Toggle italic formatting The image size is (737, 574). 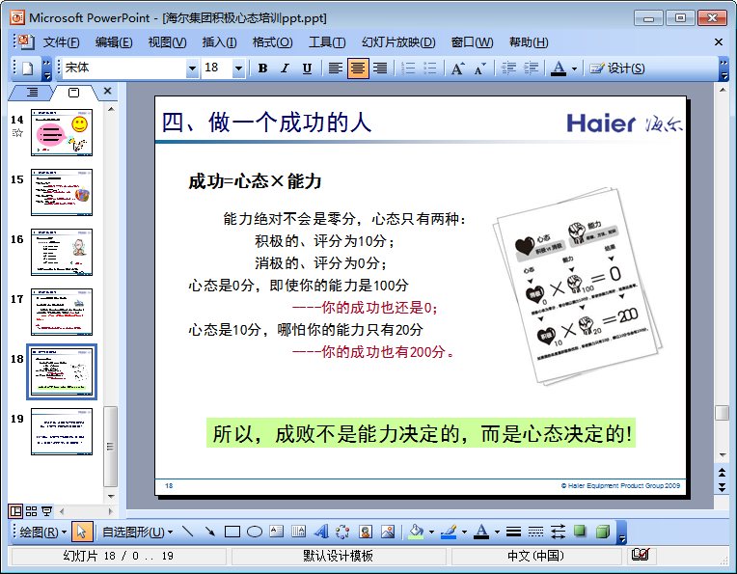(285, 68)
